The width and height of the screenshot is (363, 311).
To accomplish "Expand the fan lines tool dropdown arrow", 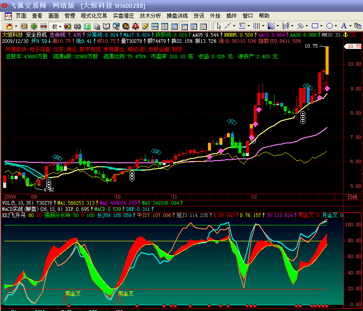I will click(x=278, y=26).
